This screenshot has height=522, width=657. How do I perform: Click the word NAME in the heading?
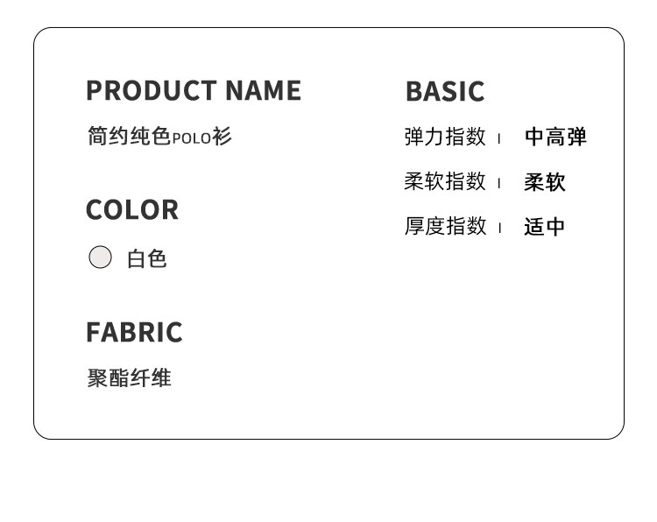tap(263, 91)
